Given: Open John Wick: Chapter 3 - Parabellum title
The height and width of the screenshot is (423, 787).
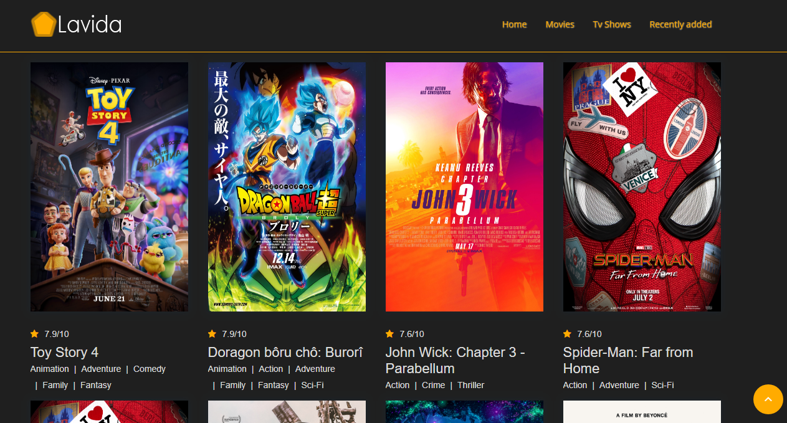Looking at the screenshot, I should point(455,360).
